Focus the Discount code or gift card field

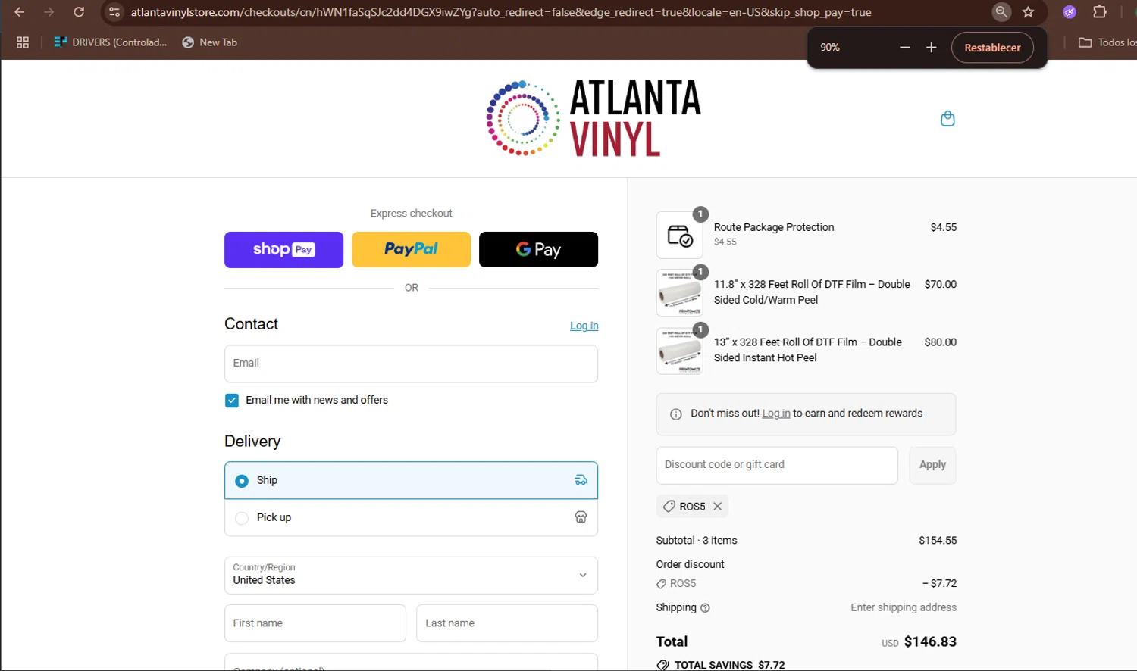(777, 465)
